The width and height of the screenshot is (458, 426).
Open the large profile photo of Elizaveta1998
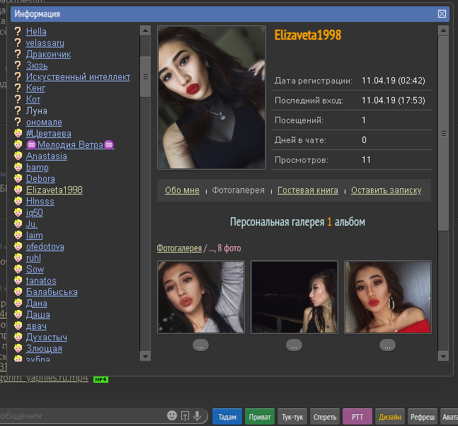211,98
